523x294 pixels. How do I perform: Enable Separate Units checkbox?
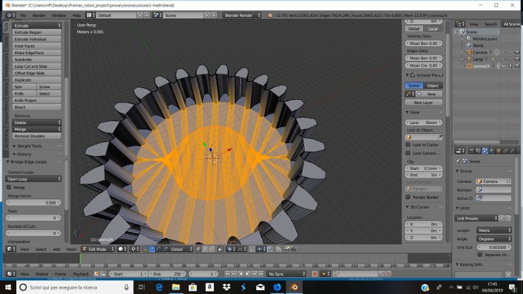[x=480, y=254]
